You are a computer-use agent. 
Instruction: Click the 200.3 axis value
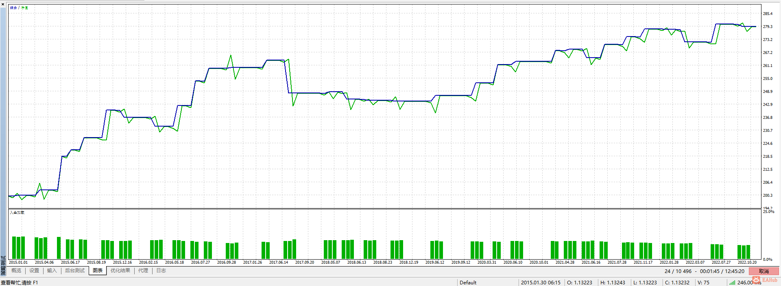(x=768, y=196)
